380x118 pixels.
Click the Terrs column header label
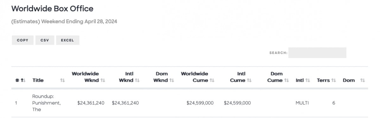(x=323, y=81)
